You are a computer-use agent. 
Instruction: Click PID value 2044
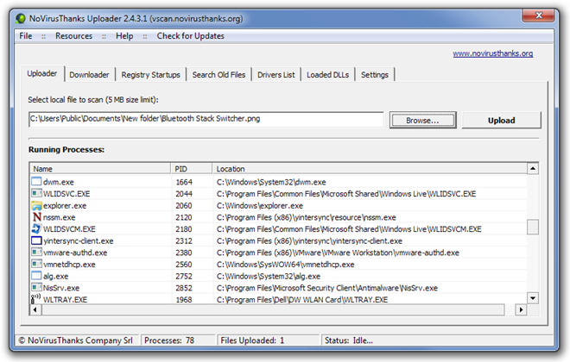[184, 194]
